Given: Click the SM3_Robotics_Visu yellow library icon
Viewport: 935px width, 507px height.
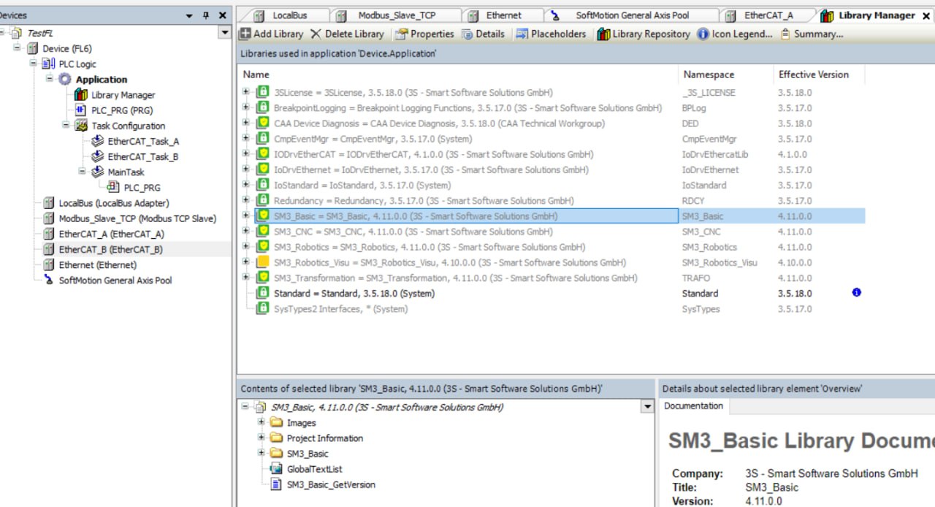Looking at the screenshot, I should 262,262.
